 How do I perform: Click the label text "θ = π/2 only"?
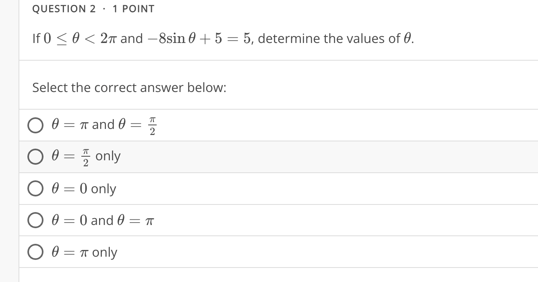(85, 156)
